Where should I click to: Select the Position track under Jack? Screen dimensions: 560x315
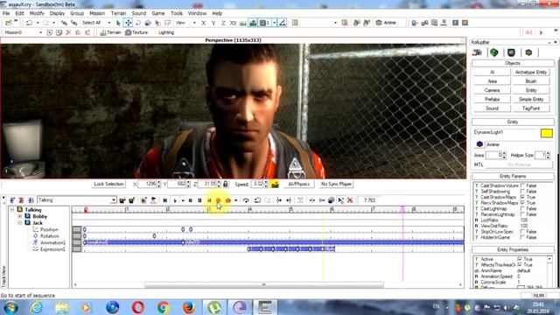49,229
